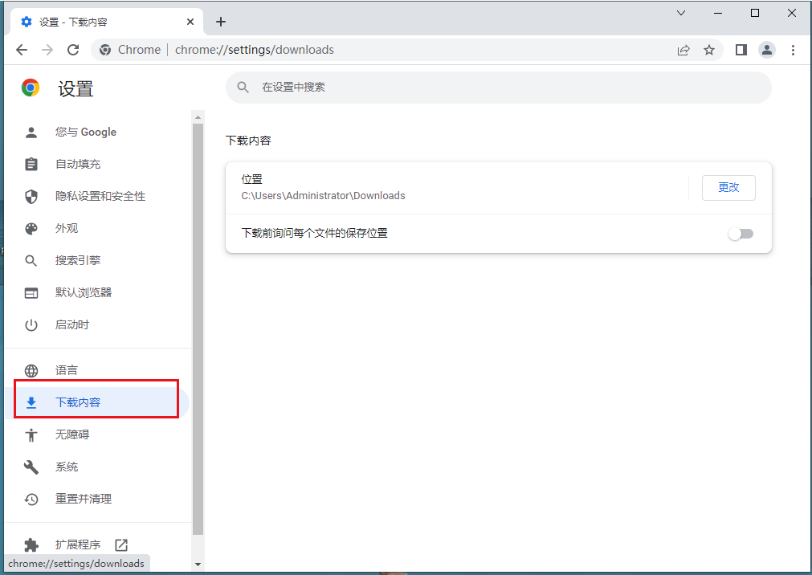Click the 设置 page title

click(x=75, y=88)
